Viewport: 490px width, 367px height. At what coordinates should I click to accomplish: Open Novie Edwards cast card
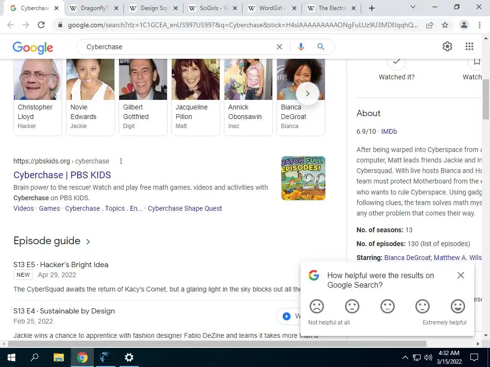click(x=90, y=97)
